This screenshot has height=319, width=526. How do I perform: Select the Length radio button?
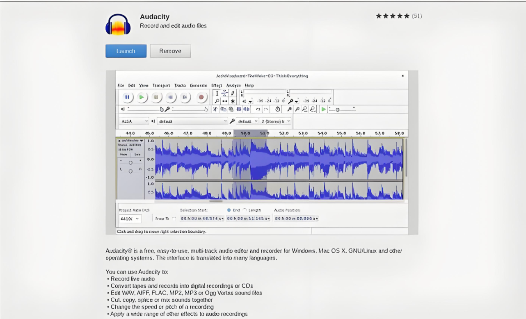click(245, 210)
